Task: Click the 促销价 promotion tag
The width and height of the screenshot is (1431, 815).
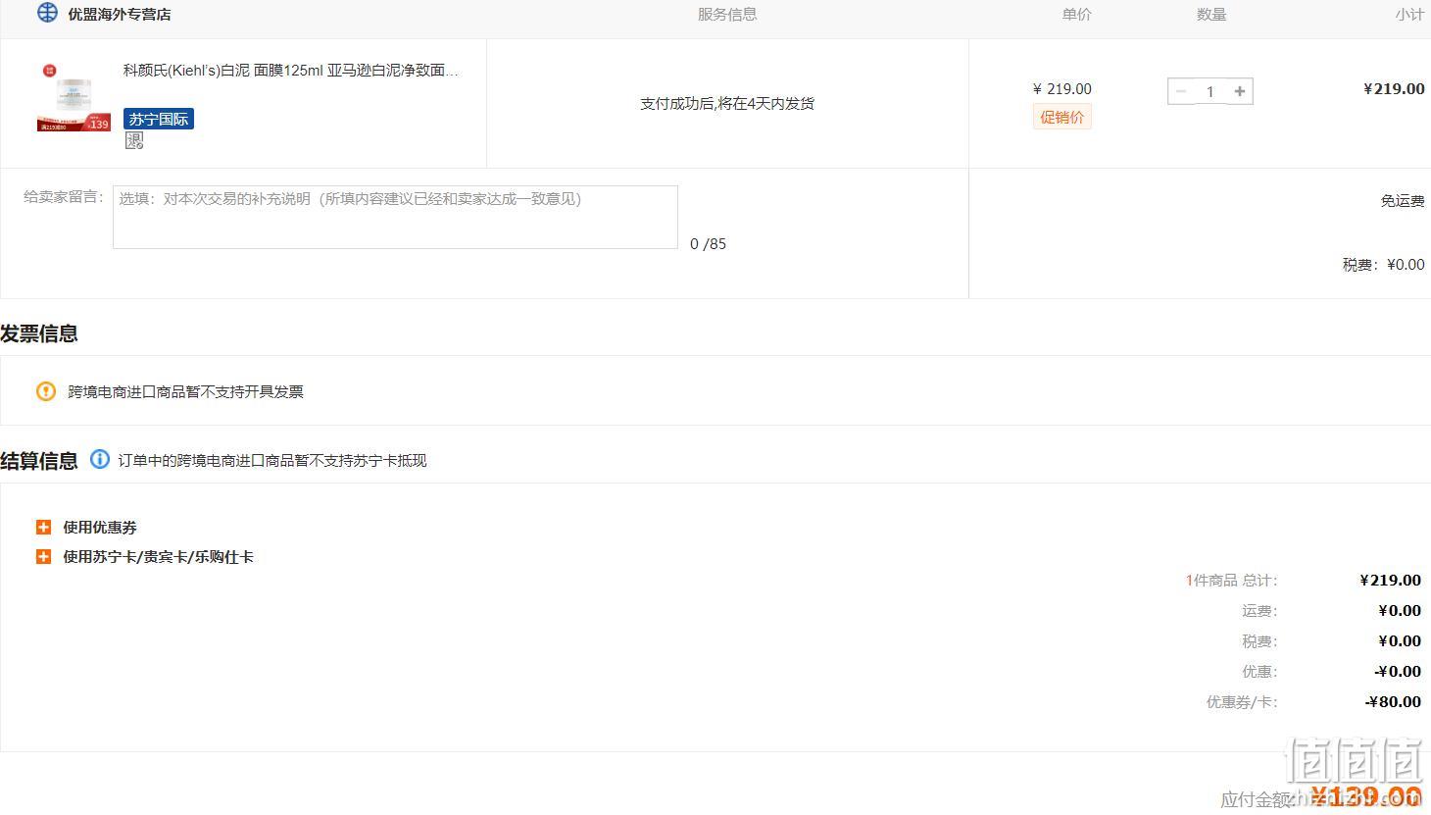Action: [1062, 118]
